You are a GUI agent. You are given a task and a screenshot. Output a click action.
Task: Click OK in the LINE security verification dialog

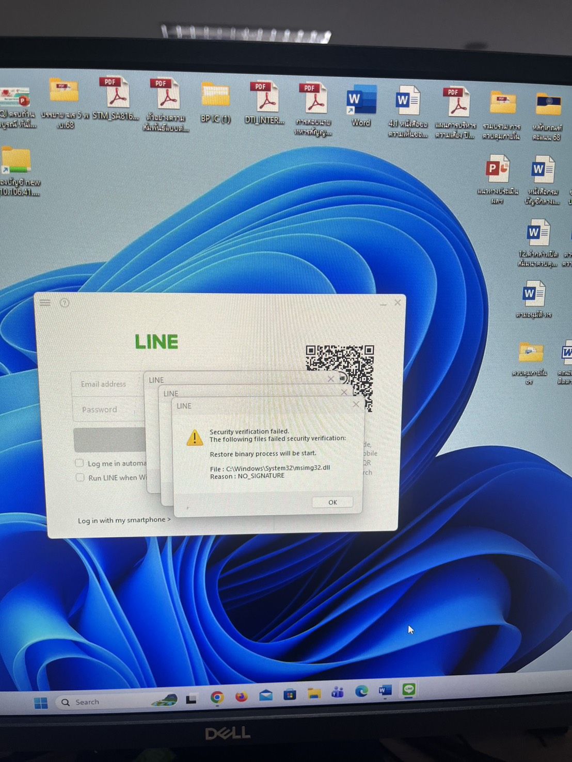[x=332, y=502]
